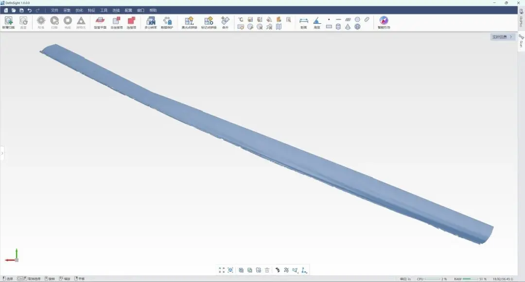Viewport: 525px width, 282px height.
Task: Click the trash delete icon in bottom toolbar
Action: [267, 270]
